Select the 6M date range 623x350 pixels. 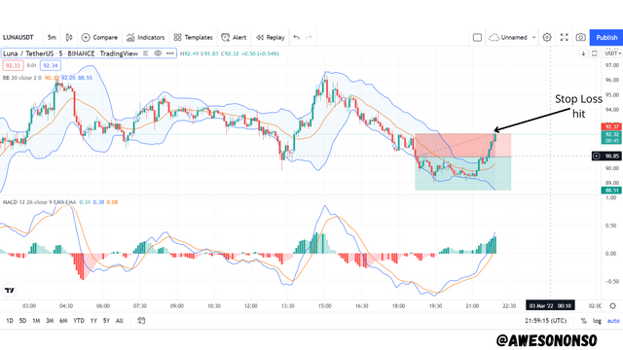[63, 321]
